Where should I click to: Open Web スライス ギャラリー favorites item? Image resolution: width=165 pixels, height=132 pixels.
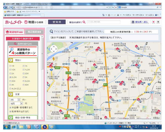coord(30,12)
